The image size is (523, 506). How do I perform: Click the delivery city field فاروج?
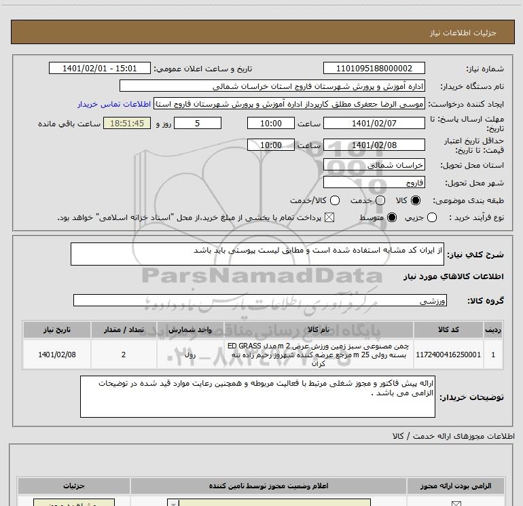pos(374,183)
